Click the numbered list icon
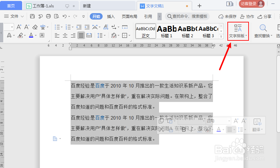The image size is (280, 168). 68,27
